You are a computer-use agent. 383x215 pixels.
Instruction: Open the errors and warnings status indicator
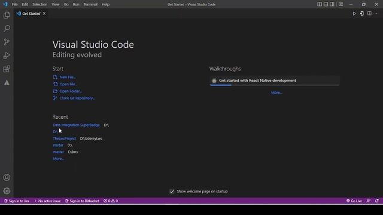click(111, 201)
